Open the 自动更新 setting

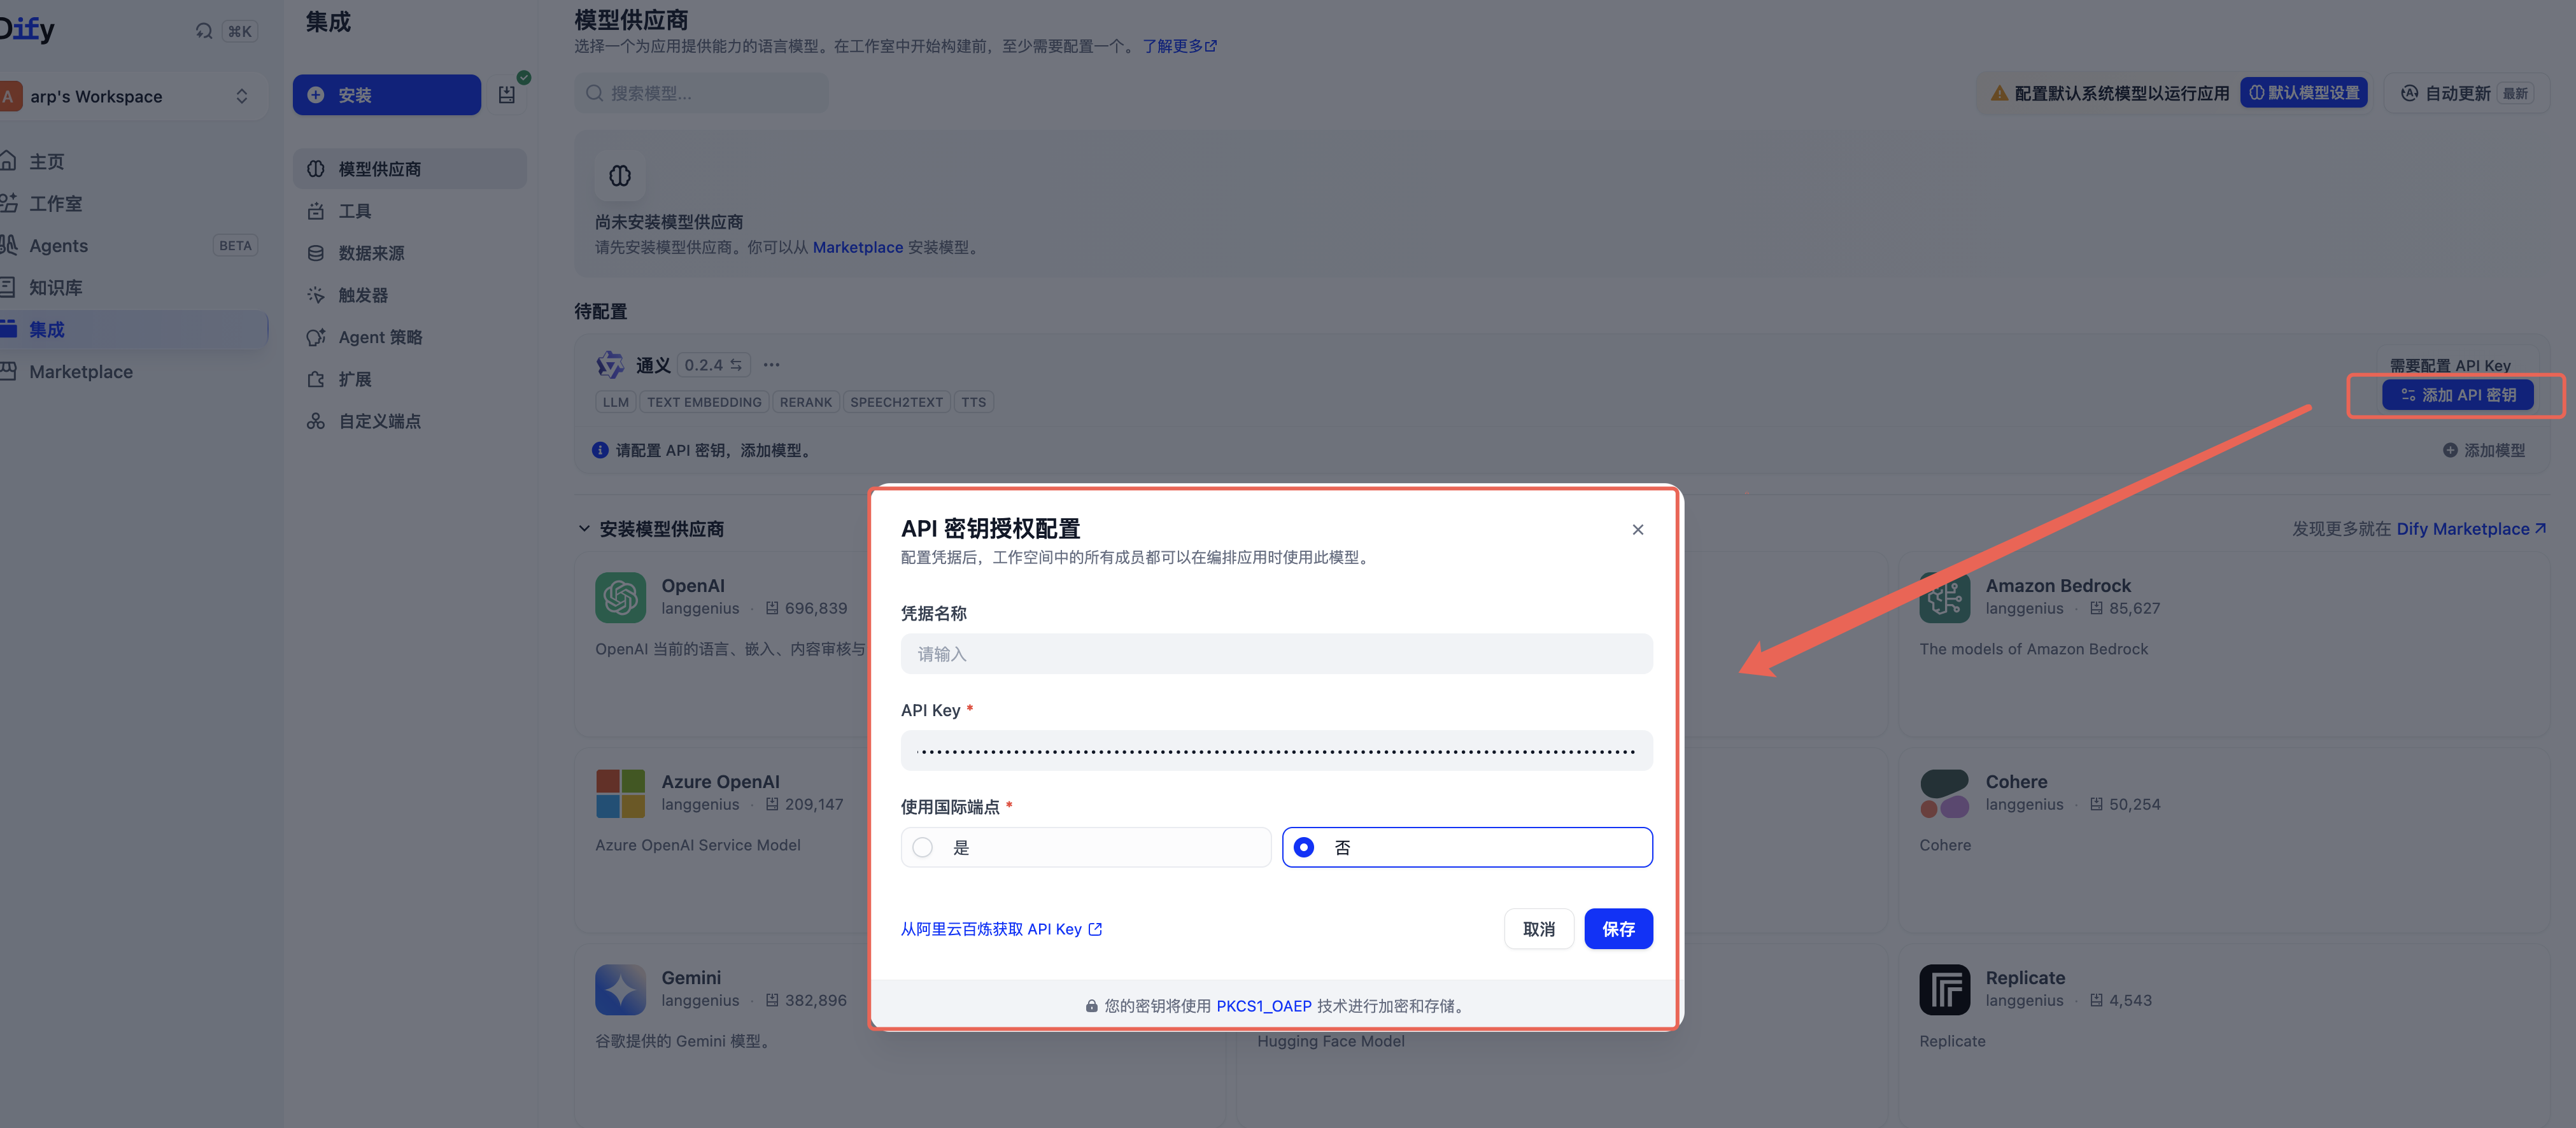click(2466, 93)
